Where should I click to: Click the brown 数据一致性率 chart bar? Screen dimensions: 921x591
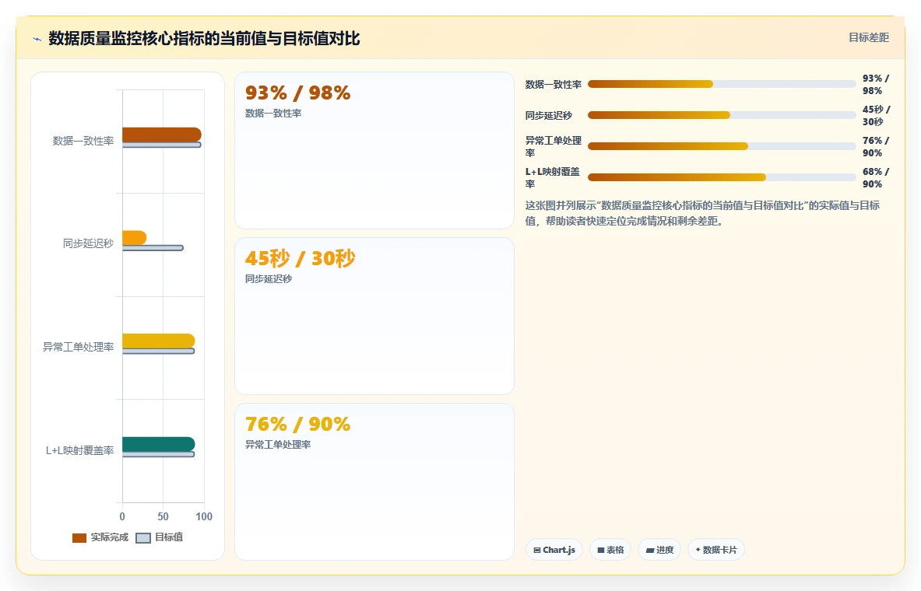[161, 135]
